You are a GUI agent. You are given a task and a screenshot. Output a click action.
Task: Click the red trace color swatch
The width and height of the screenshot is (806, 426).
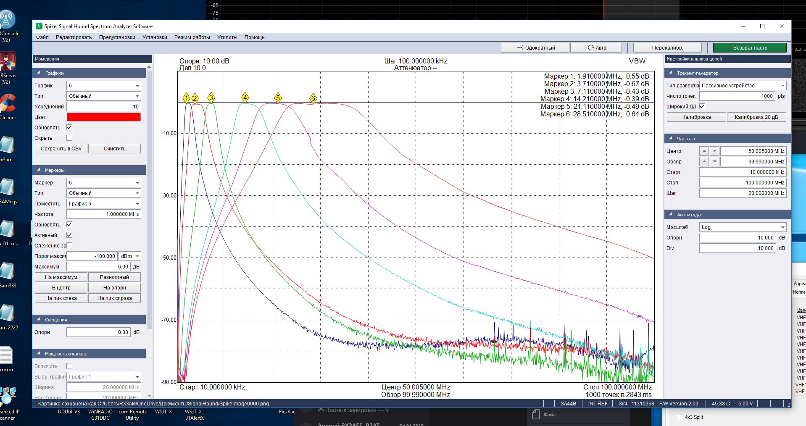pos(103,117)
